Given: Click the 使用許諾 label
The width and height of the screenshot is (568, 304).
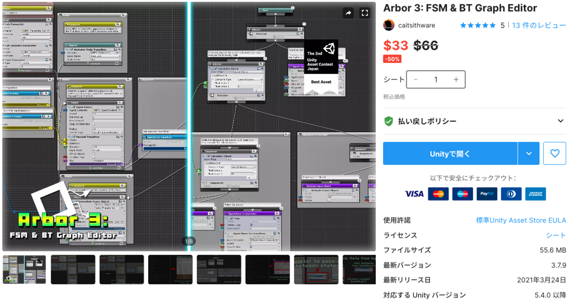Looking at the screenshot, I should pos(397,220).
